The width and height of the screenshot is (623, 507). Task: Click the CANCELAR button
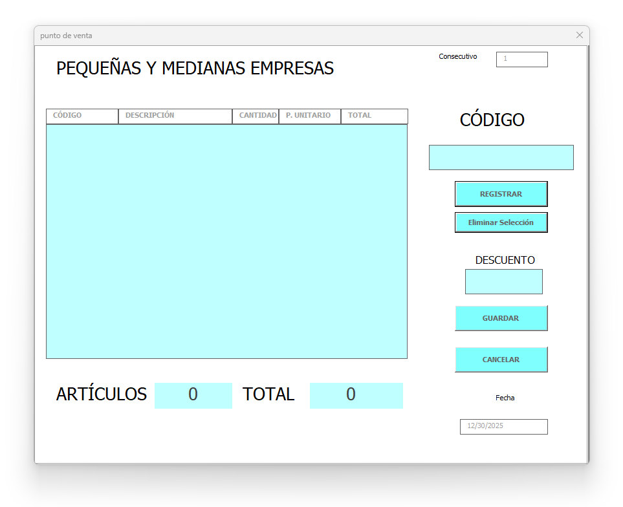pos(501,360)
